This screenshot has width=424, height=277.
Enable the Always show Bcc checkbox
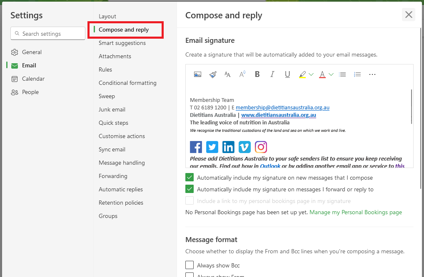click(190, 265)
